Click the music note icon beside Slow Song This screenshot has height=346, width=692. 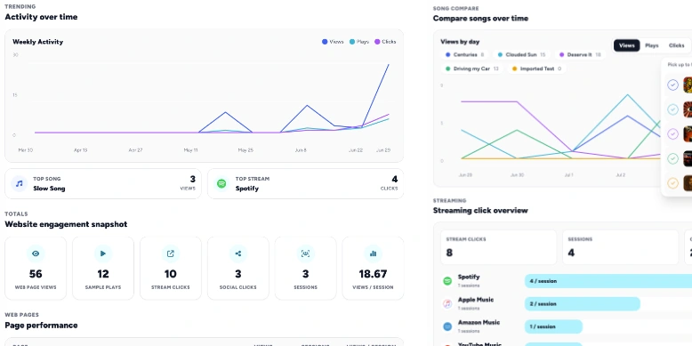pos(19,183)
